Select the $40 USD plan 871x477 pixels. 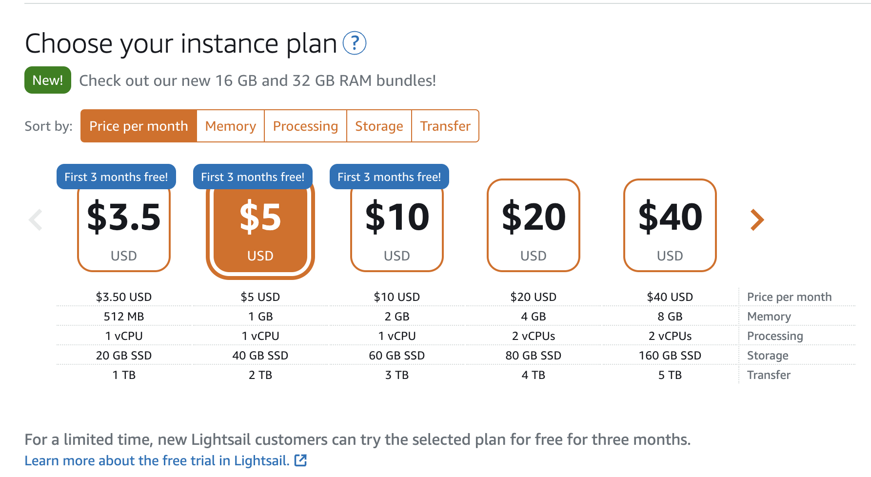(670, 225)
